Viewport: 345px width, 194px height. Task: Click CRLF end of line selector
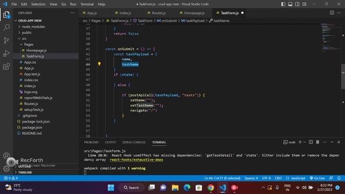(278, 178)
